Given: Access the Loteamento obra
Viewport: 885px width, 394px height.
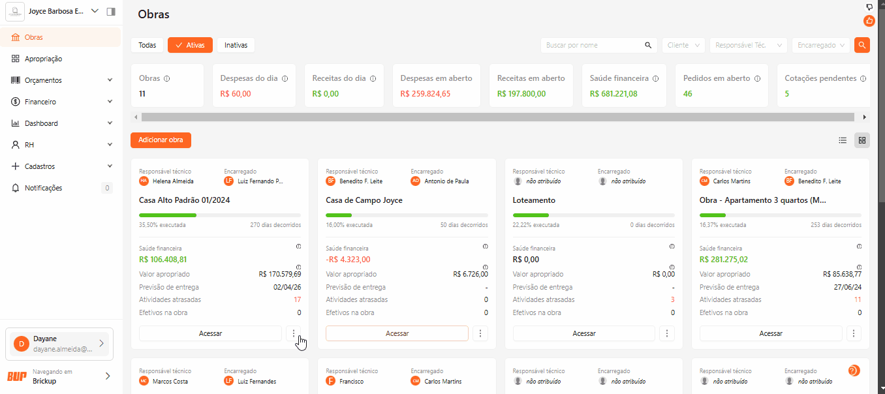Looking at the screenshot, I should pos(584,333).
